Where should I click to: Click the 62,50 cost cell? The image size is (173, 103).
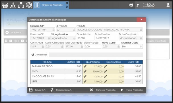point(133,77)
